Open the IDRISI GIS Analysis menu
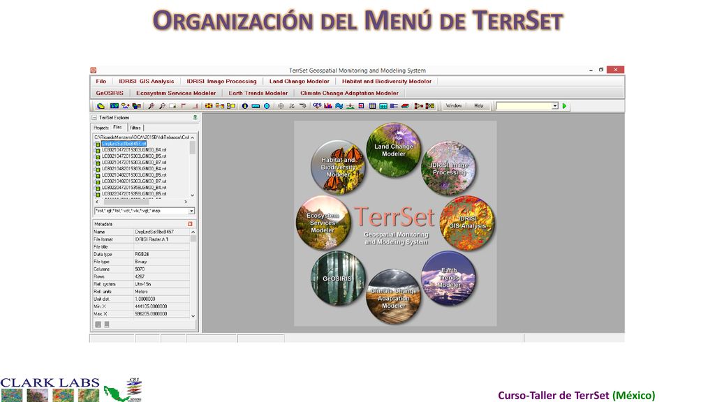715x402 pixels. point(147,81)
